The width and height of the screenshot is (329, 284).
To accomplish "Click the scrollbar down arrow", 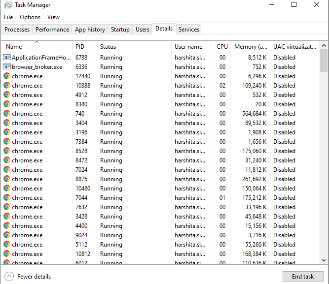I will [324, 260].
